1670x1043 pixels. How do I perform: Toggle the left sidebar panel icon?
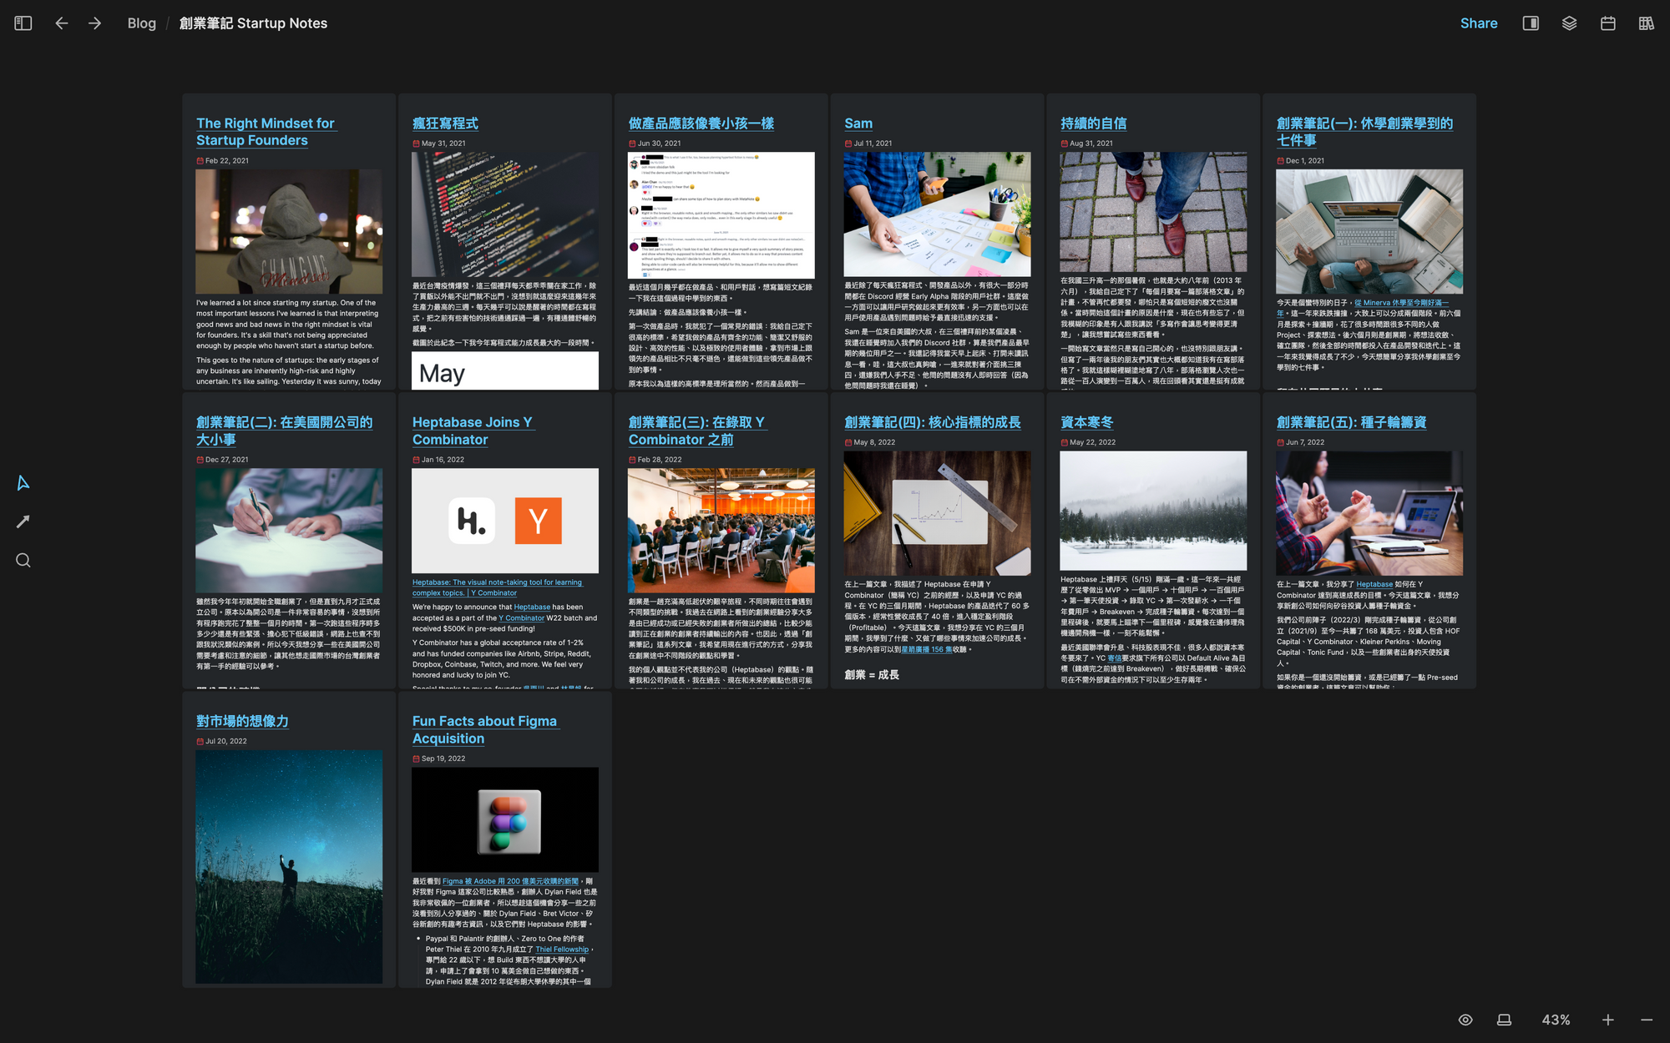23,23
